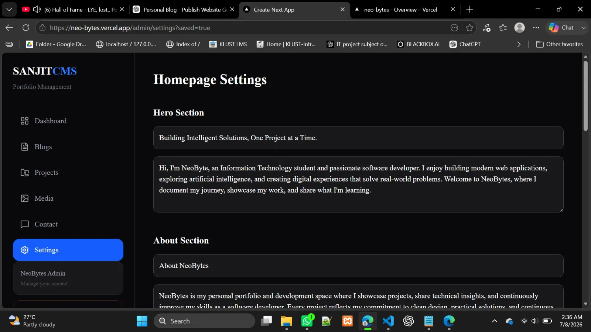Click the page vertical scrollbar

tap(585, 96)
